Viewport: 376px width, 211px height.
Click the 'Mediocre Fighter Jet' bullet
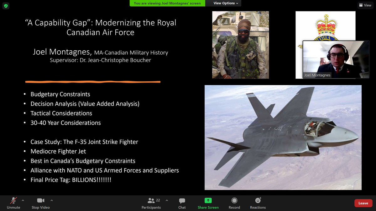click(58, 151)
